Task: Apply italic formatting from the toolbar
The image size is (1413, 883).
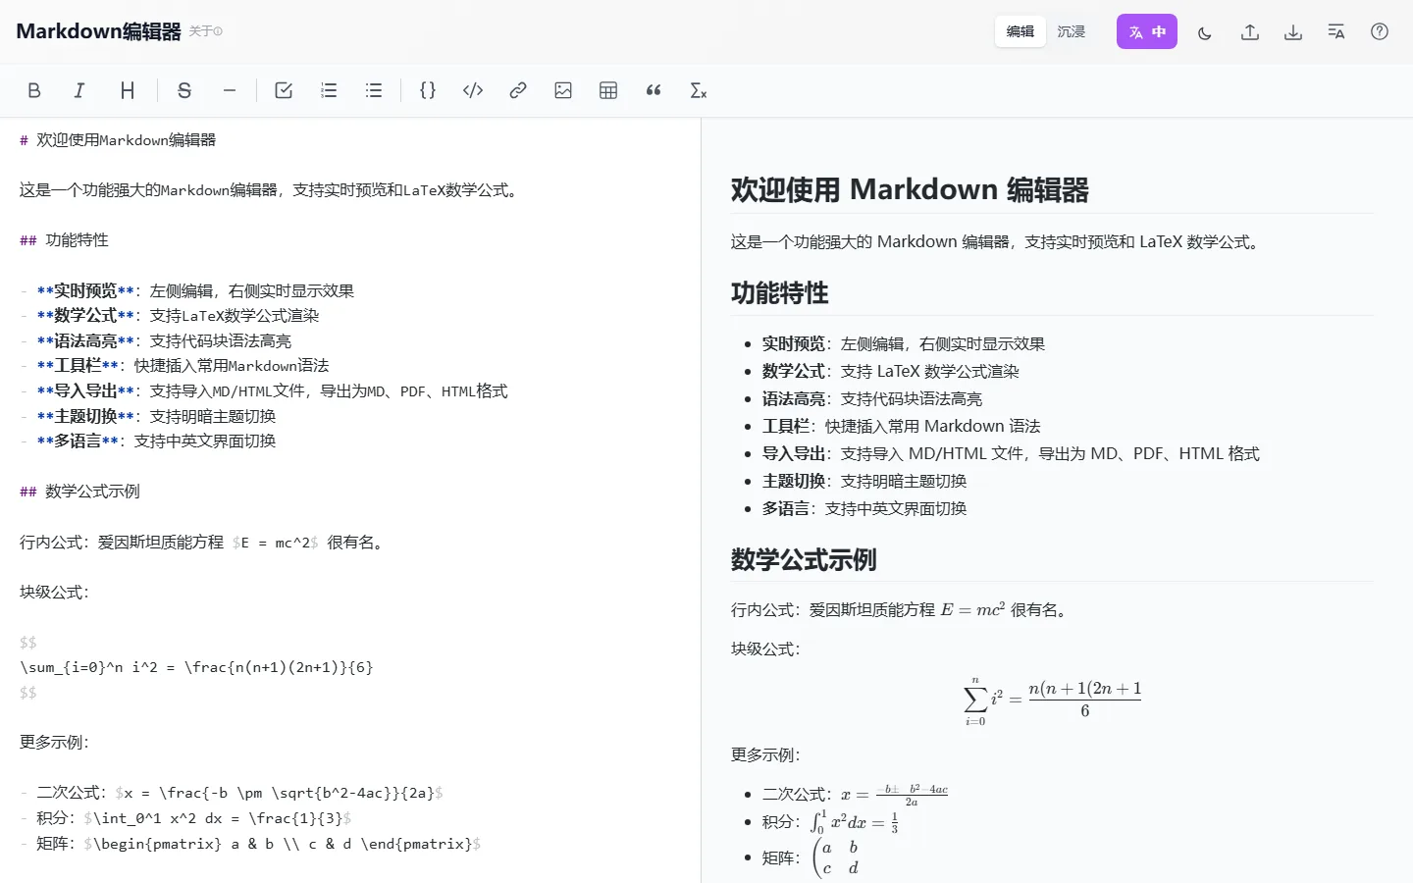Action: (79, 90)
